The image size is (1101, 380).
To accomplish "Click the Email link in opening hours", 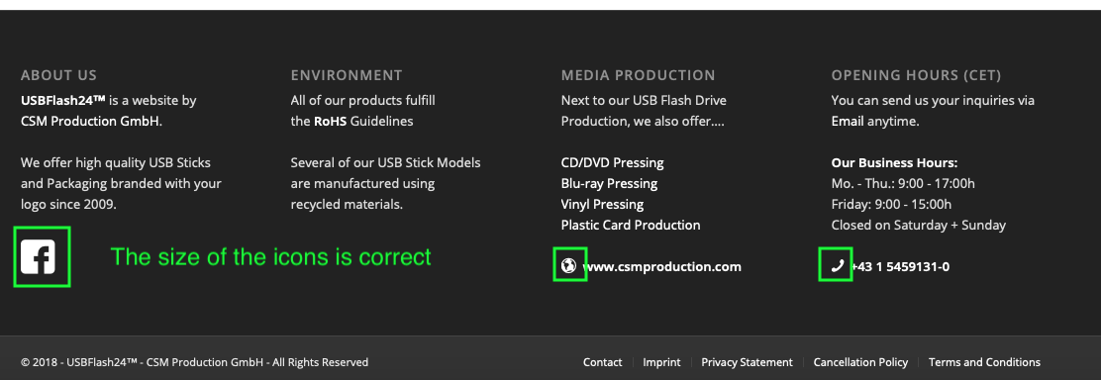I will (848, 121).
